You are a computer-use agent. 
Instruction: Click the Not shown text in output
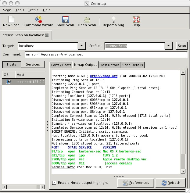point(61,143)
